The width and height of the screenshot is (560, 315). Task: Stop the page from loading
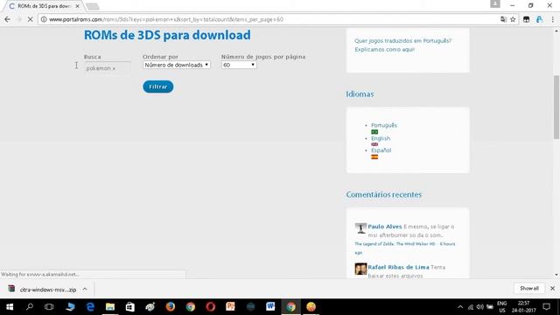click(31, 19)
